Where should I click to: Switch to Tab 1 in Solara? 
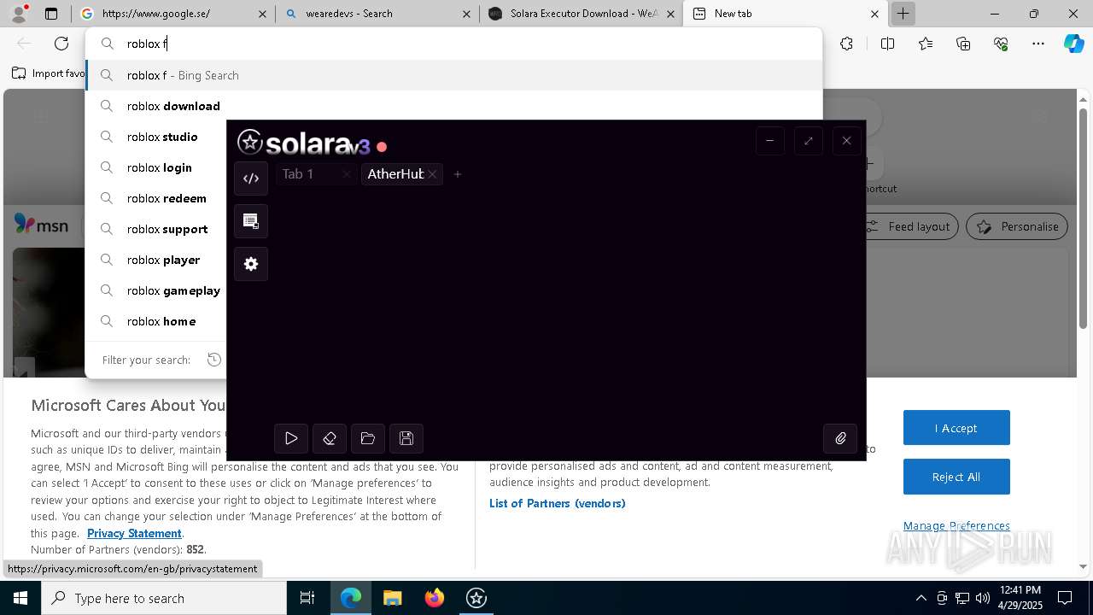point(298,174)
